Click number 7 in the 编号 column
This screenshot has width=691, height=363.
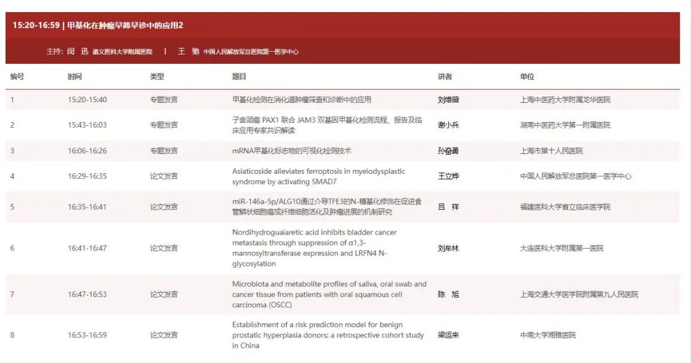[12, 295]
